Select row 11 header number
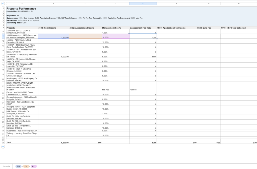The height and width of the screenshot is (169, 257). (x=3, y=36)
